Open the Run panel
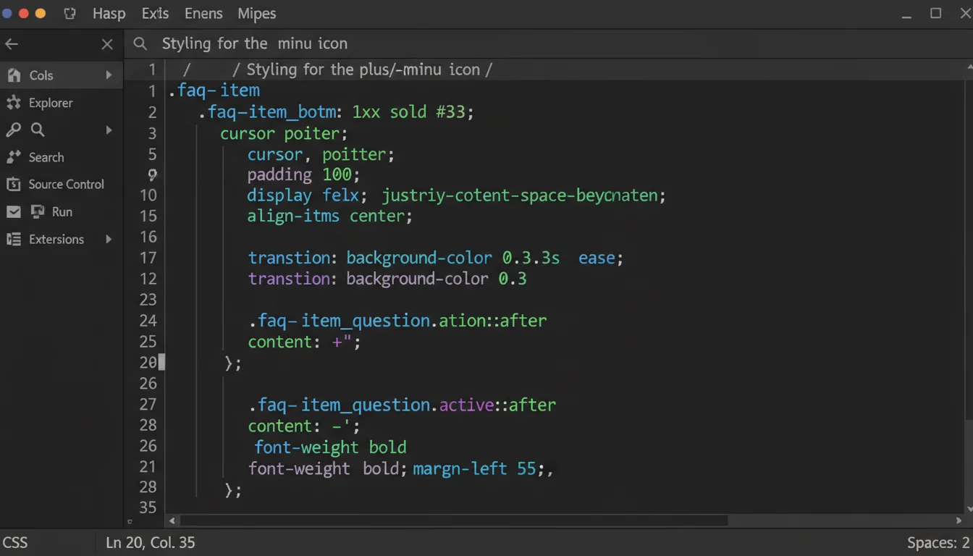 pos(62,212)
